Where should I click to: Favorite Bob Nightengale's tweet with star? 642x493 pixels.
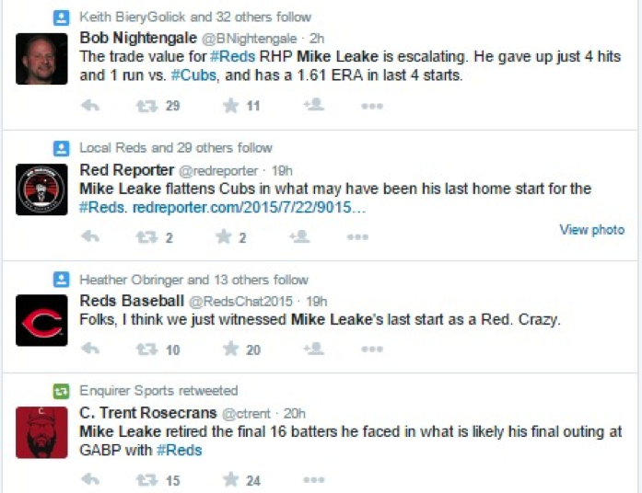pyautogui.click(x=230, y=106)
